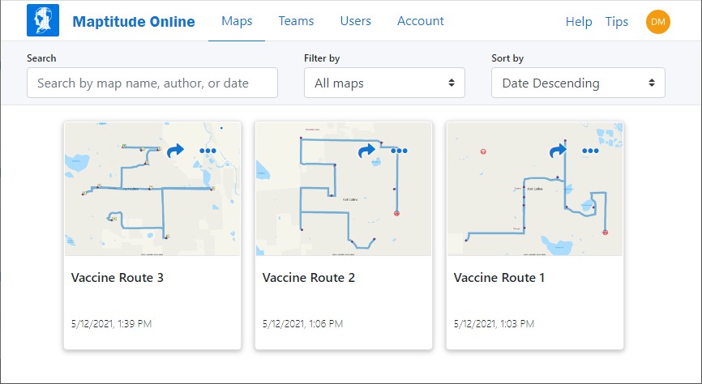The width and height of the screenshot is (702, 384).
Task: Open three-dot menu on Vaccine Route 1
Action: [590, 151]
